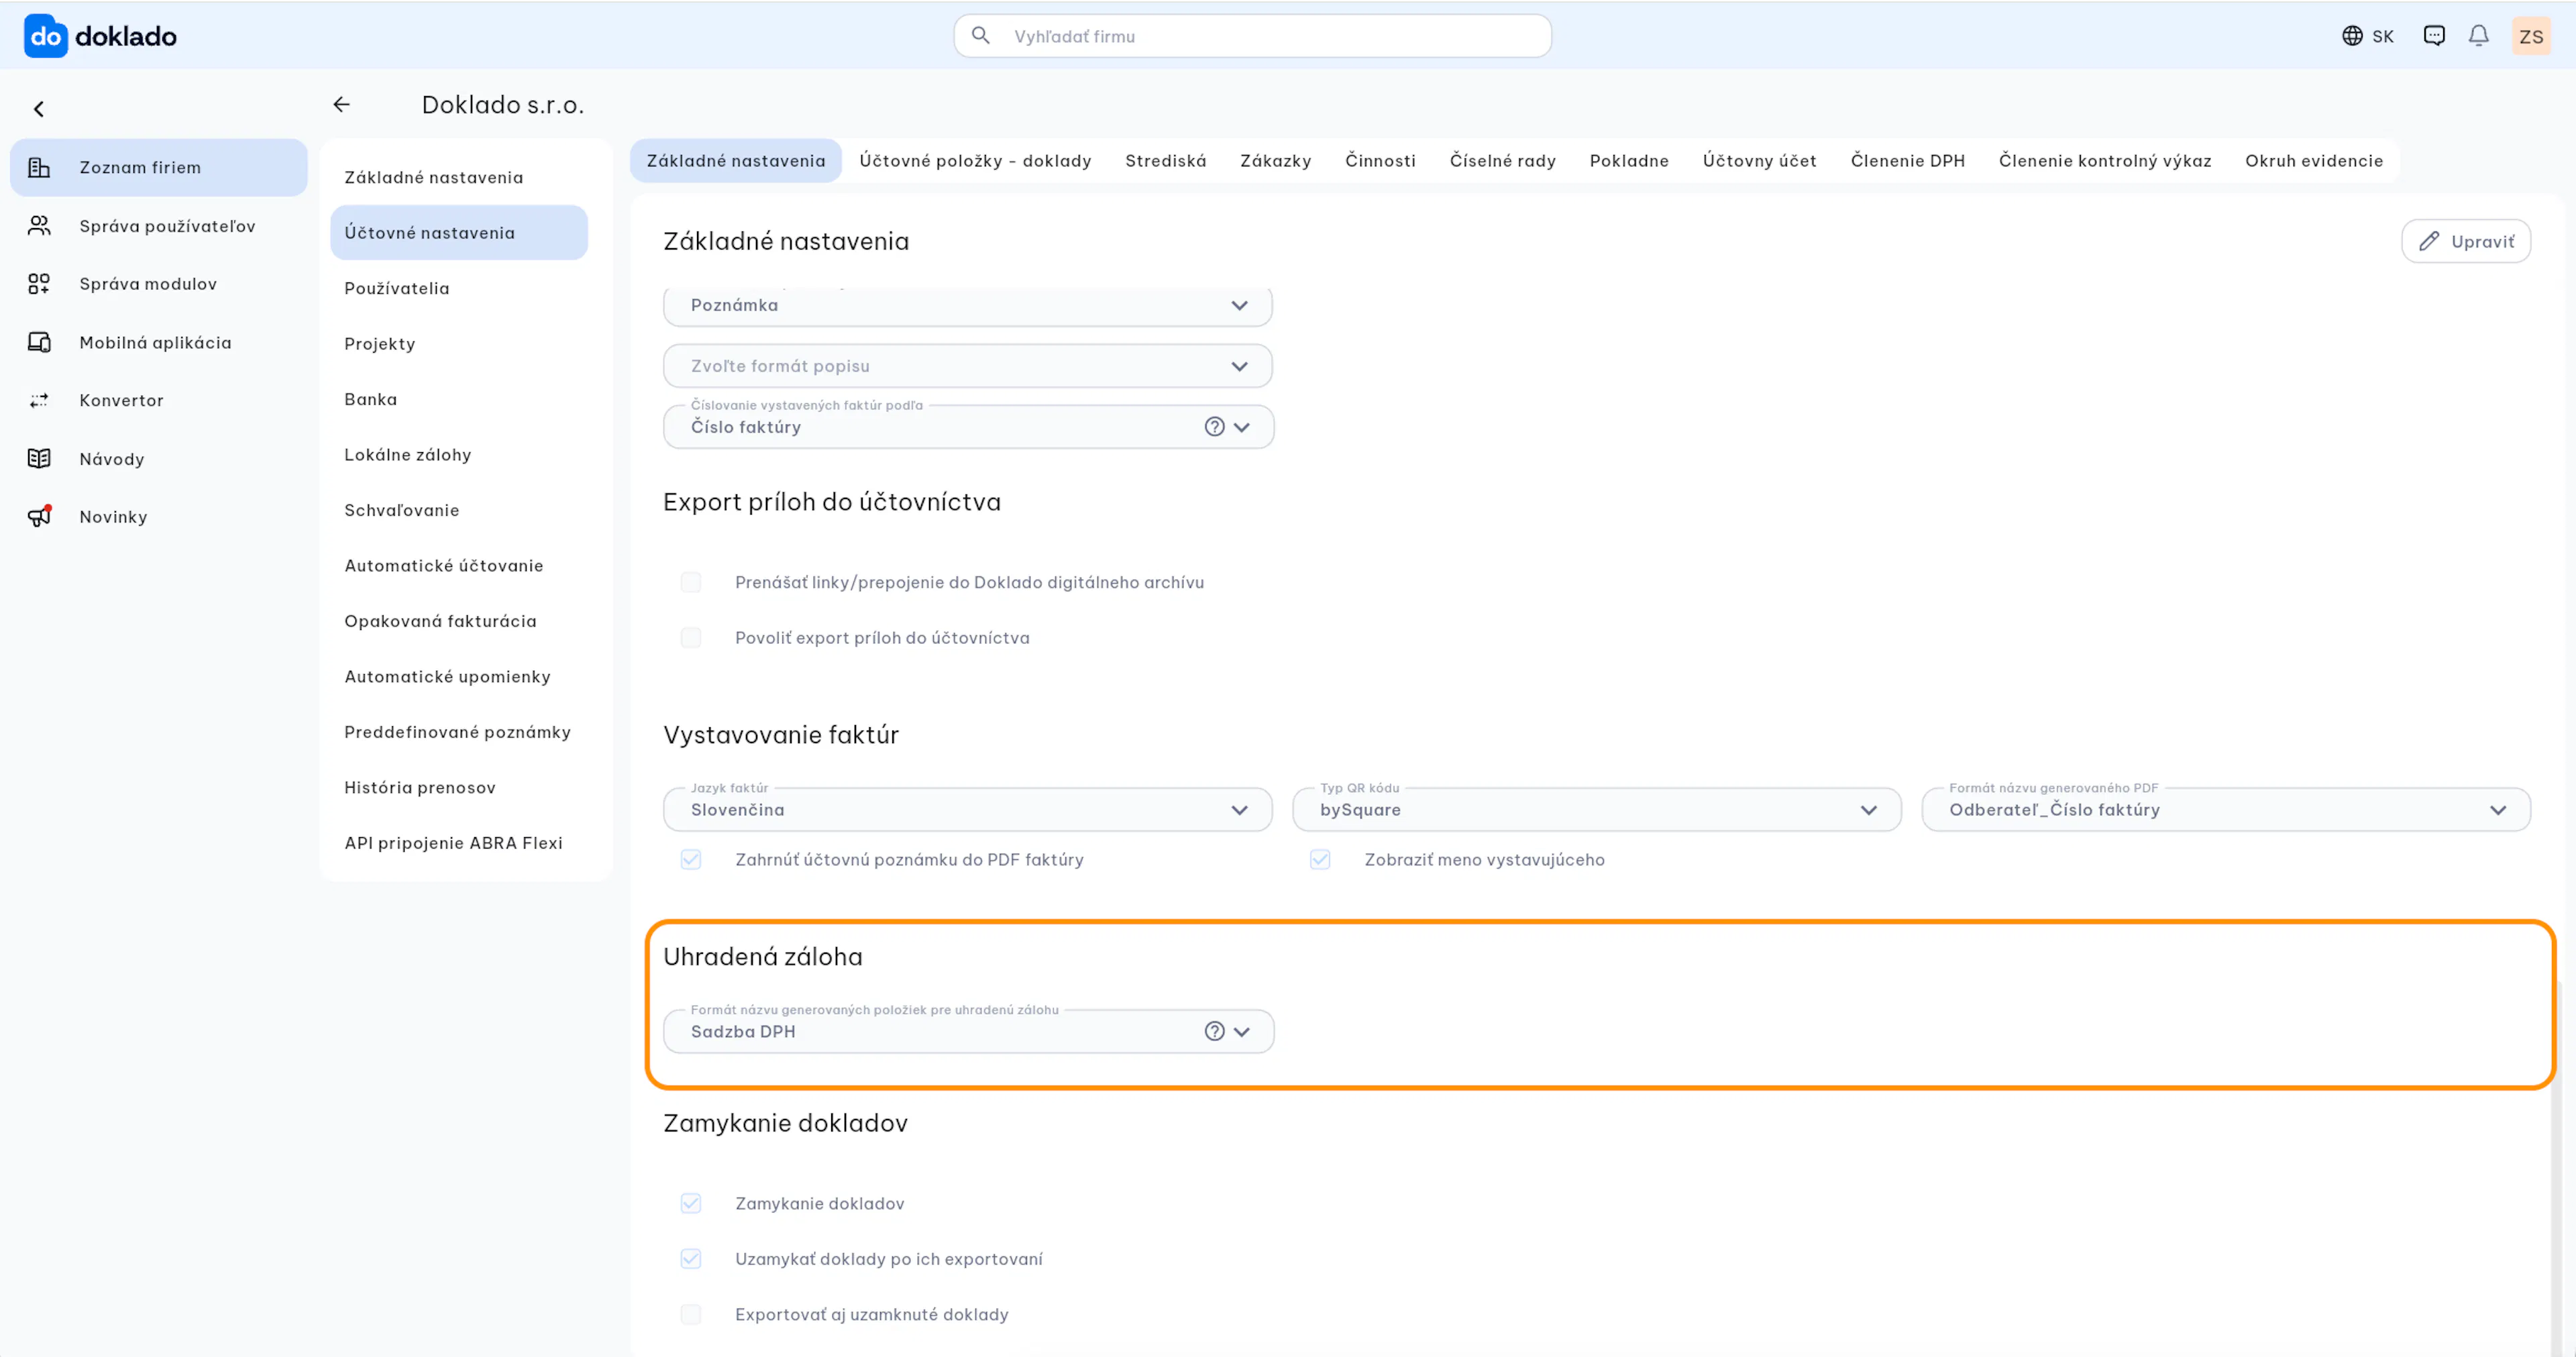The height and width of the screenshot is (1357, 2576).
Task: Switch to the Pokladne tab
Action: pos(1629,161)
